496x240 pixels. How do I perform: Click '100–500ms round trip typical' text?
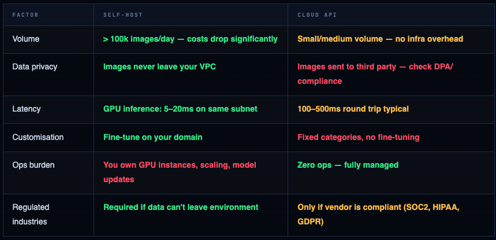click(x=355, y=109)
